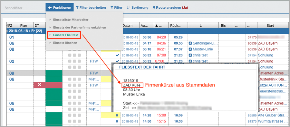This screenshot has height=127, width=290.
Task: Click the blue X before 14:28 row
Action: 117,115
